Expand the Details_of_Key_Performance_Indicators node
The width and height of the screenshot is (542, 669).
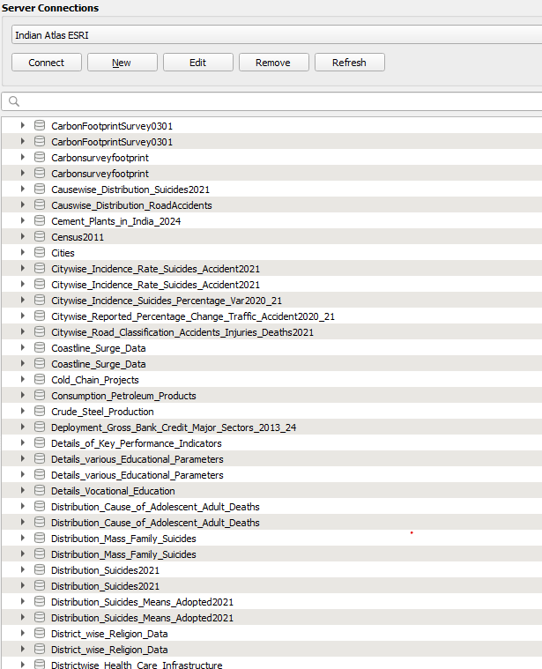pos(23,443)
